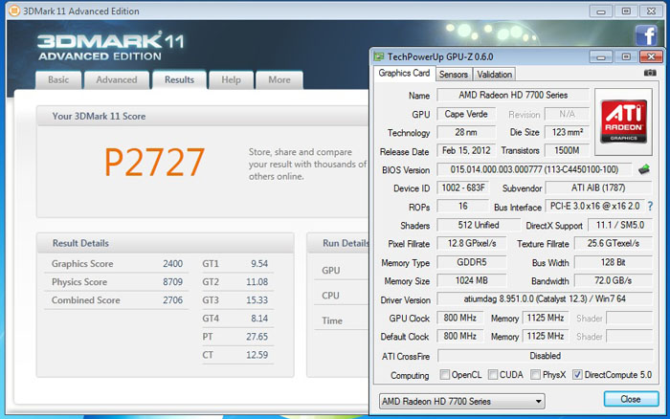Click the Facebook icon in 3DMark
Screen dimensions: 670x419
click(x=646, y=35)
